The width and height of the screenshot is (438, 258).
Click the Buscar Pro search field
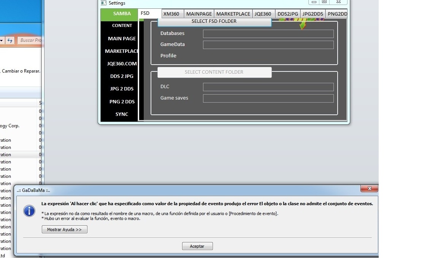click(x=30, y=40)
